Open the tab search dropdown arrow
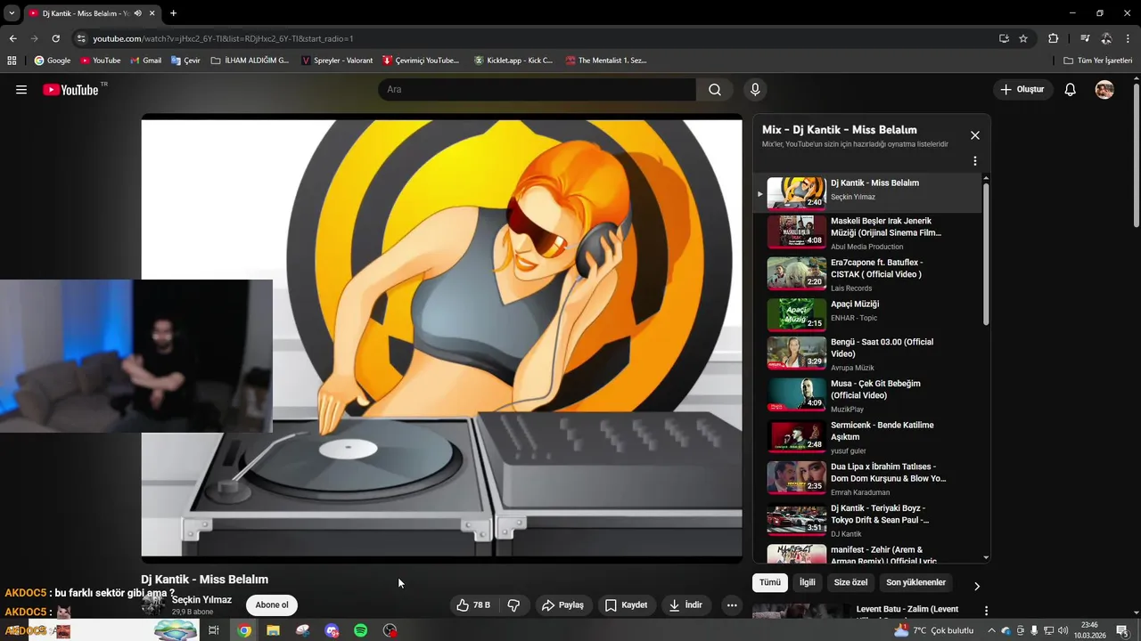The image size is (1141, 641). [x=12, y=13]
